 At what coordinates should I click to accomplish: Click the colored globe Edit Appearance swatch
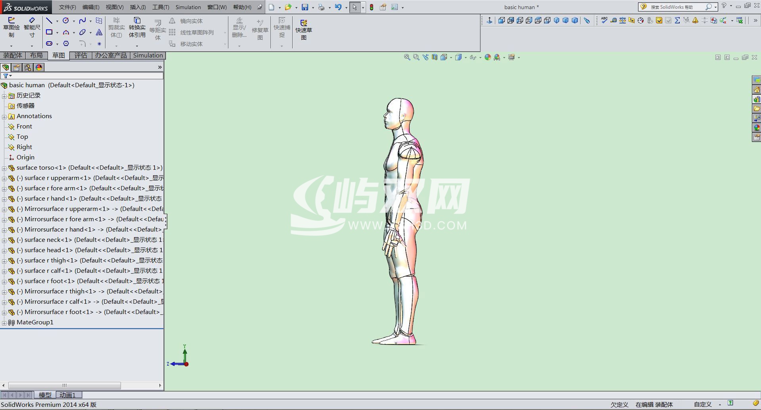coord(488,57)
